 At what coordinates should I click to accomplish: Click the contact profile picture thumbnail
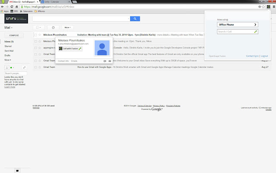click(102, 48)
